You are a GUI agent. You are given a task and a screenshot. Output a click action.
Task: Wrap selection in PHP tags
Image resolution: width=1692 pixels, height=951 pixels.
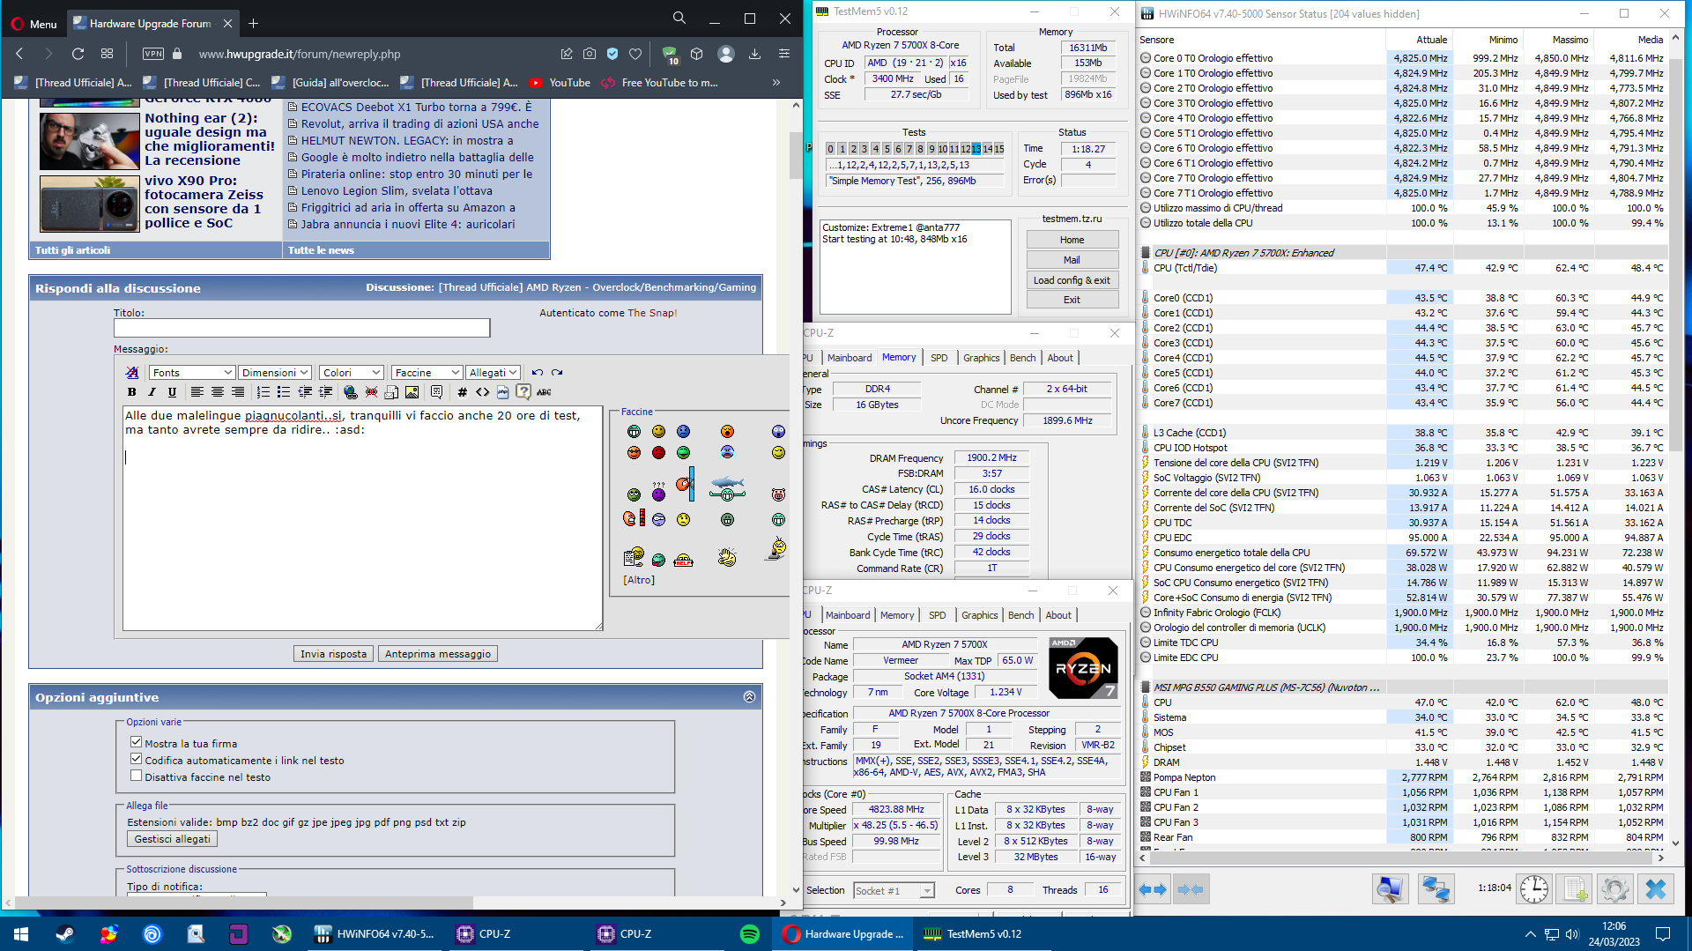click(x=502, y=392)
